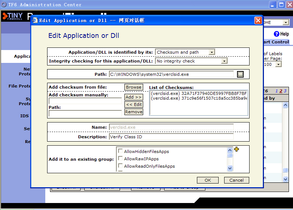Click the '<< Edit' checksum button
Viewport: 293px width, 210px height.
(134, 104)
